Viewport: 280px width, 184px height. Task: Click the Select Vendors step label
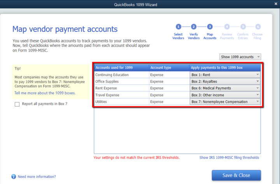point(178,36)
